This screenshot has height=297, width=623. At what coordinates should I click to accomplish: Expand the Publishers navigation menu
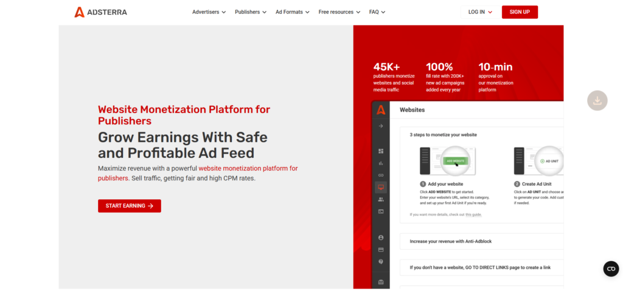(251, 12)
